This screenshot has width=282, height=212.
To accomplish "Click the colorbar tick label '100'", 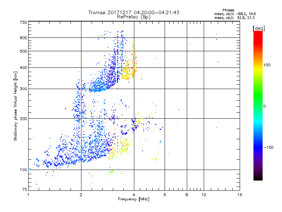I will [x=267, y=65].
